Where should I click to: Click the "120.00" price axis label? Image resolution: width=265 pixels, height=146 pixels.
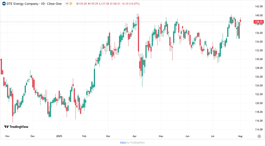tap(259, 103)
